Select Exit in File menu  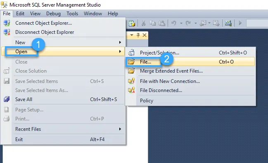[x=63, y=139]
